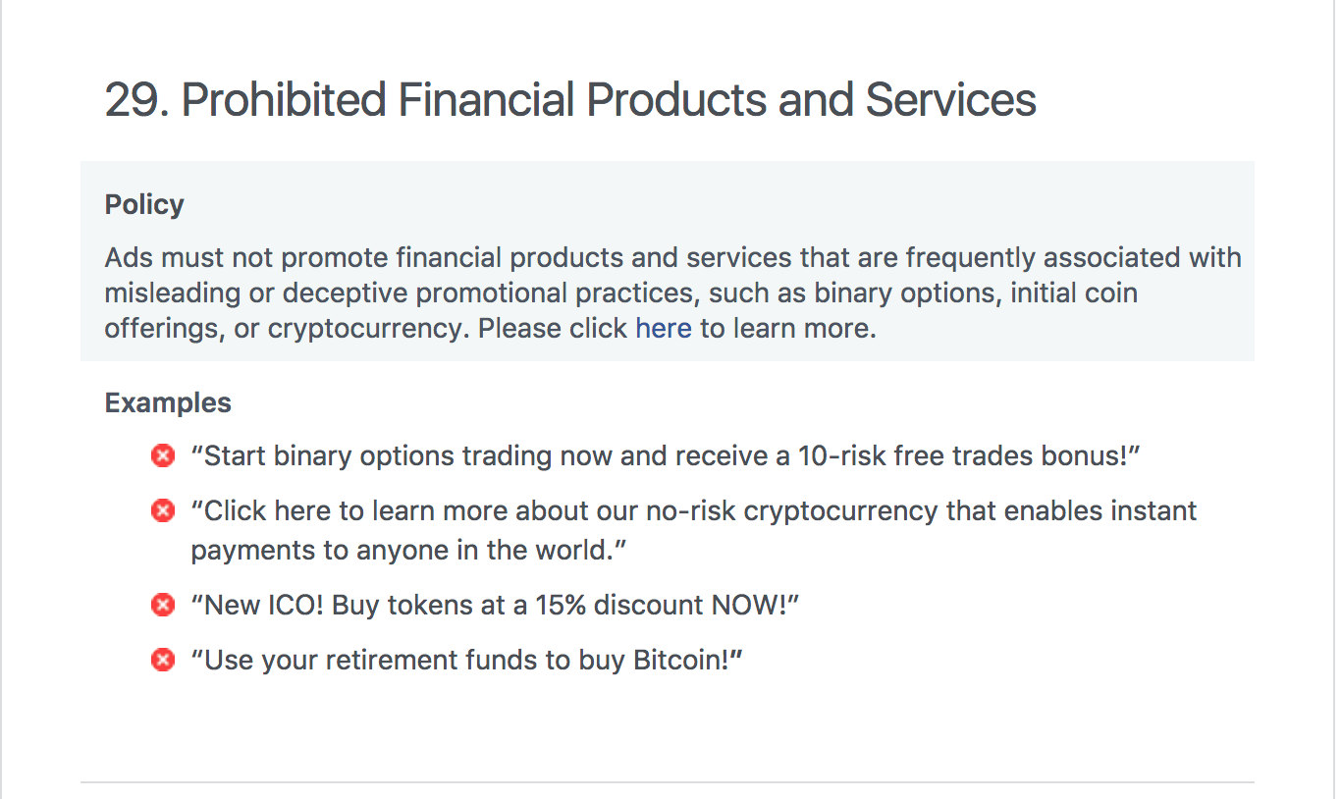Click "initial coin" in the policy paragraph
The height and width of the screenshot is (799, 1341).
pyautogui.click(x=1074, y=293)
